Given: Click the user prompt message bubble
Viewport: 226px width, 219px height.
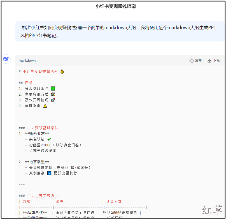Looking at the screenshot, I should (120, 31).
